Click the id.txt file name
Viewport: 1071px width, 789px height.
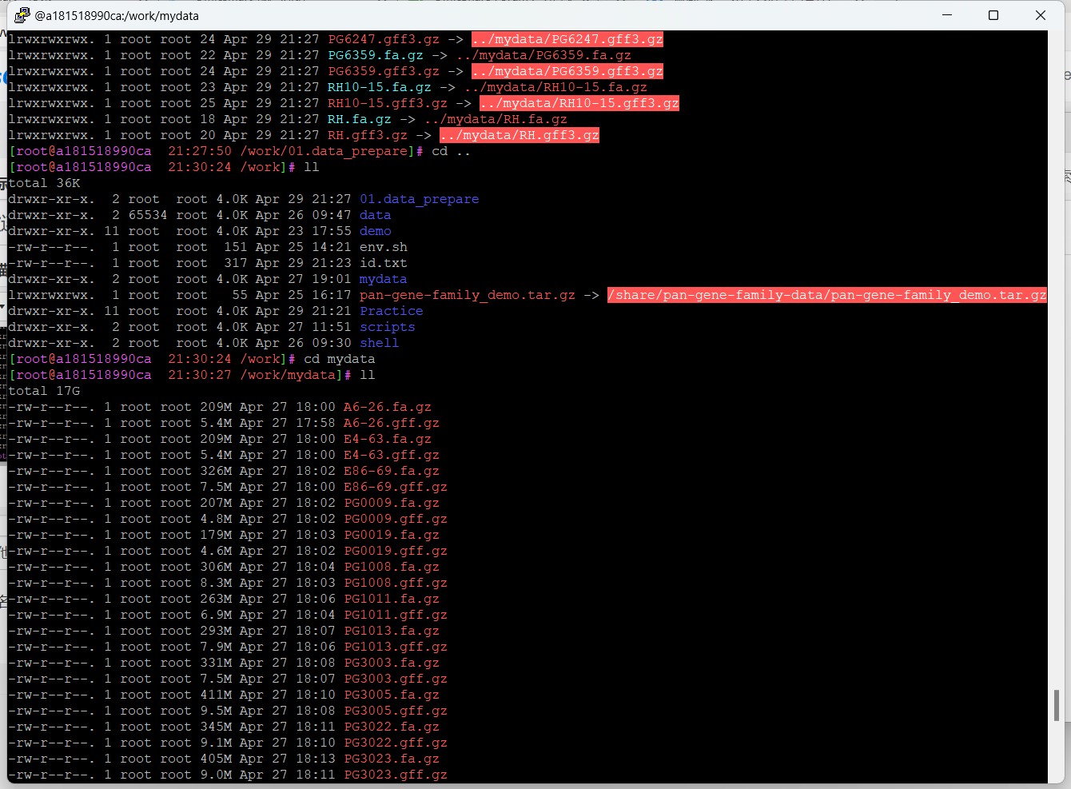pos(383,263)
